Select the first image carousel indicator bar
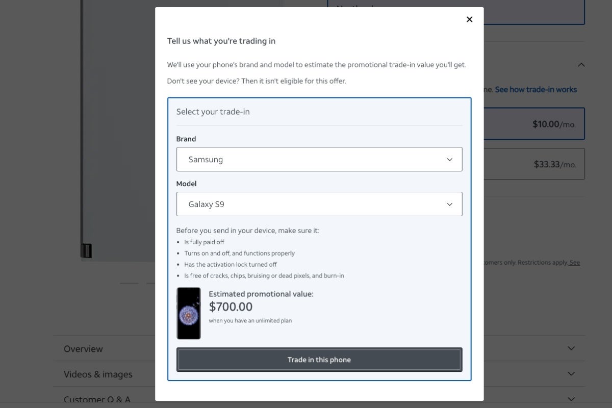Image resolution: width=612 pixels, height=408 pixels. click(129, 283)
